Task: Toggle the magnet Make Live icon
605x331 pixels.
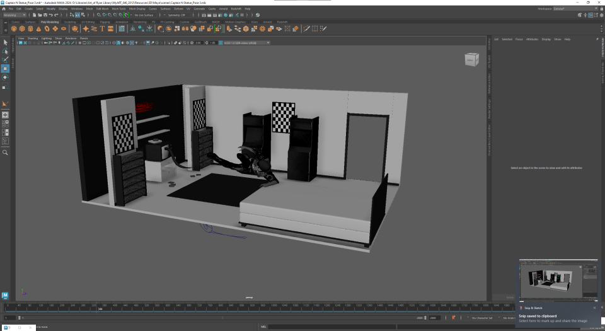Action: point(127,15)
